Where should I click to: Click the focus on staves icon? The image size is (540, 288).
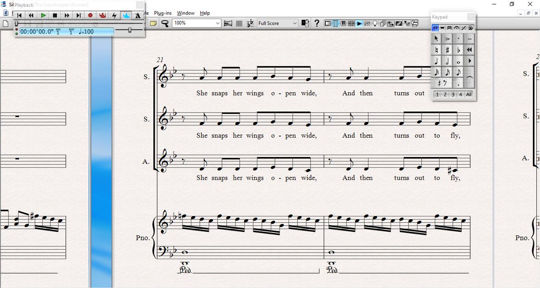239,23
